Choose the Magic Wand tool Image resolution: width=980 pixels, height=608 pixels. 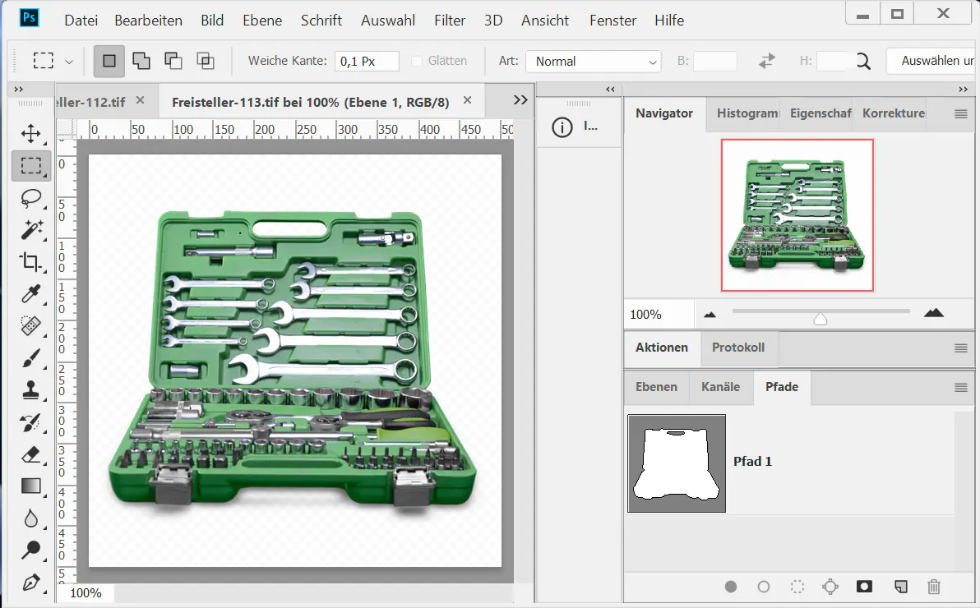(x=31, y=229)
